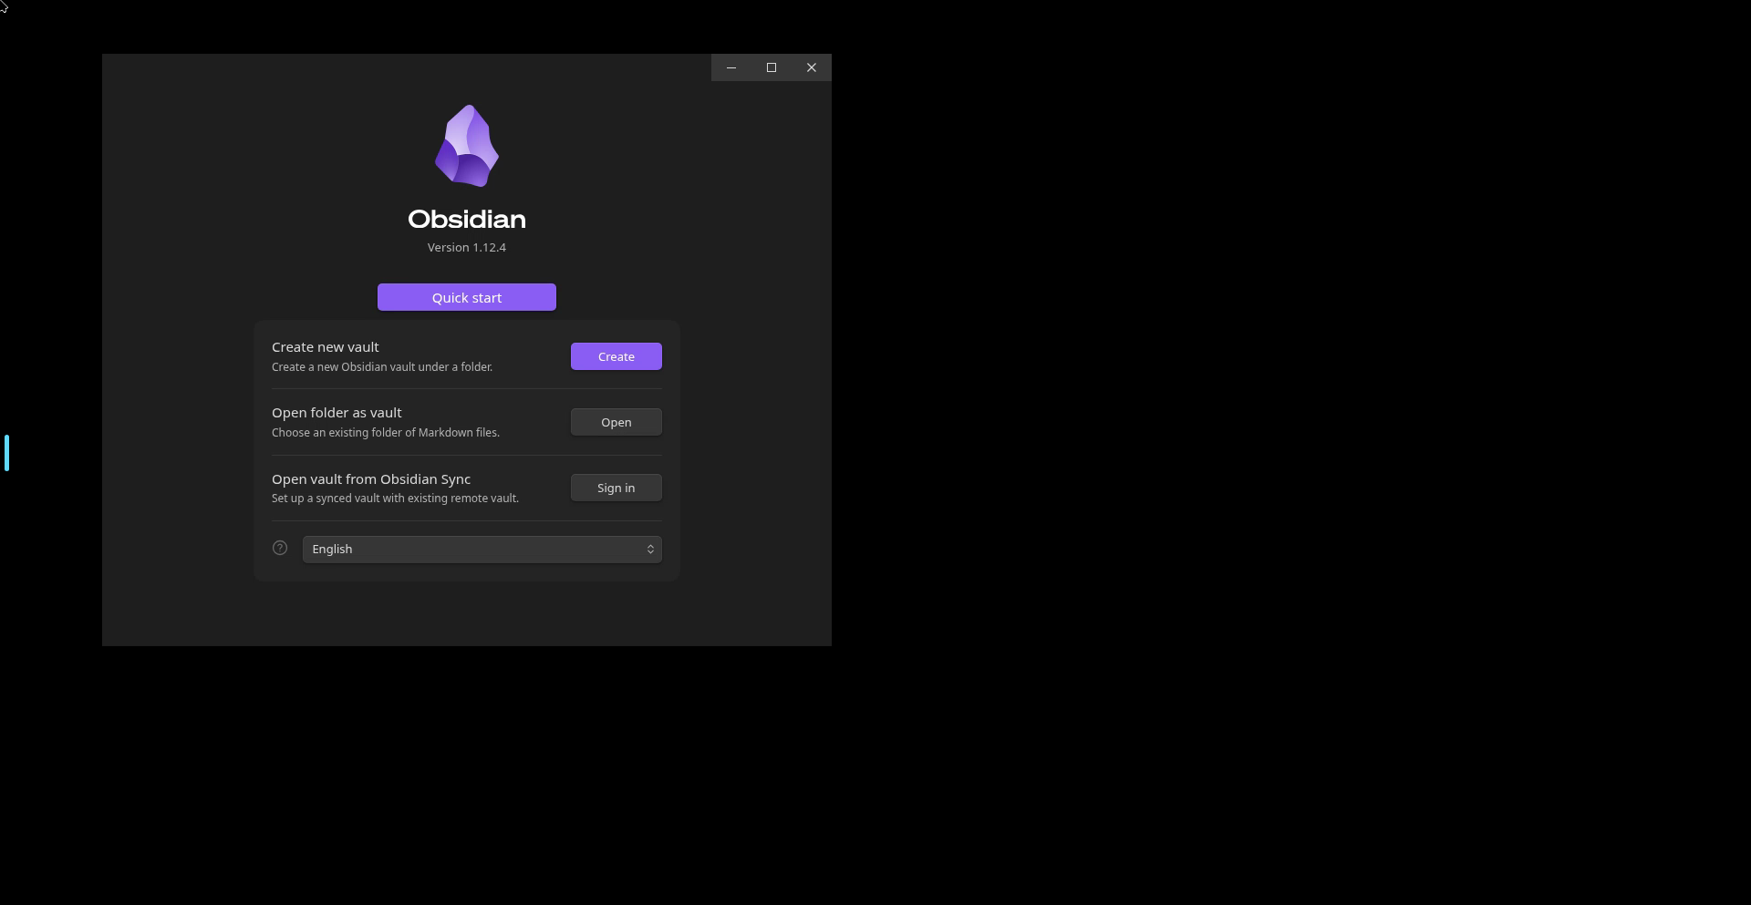Click the purple Obsidian crystal logo
Image resolution: width=1751 pixels, height=905 pixels.
[x=467, y=146]
